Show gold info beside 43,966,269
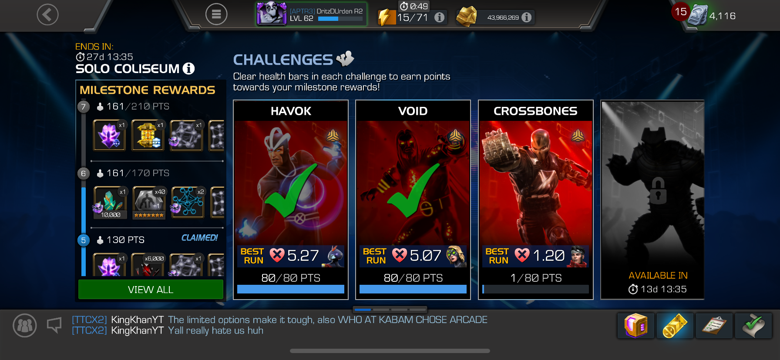The width and height of the screenshot is (780, 360). [x=526, y=17]
